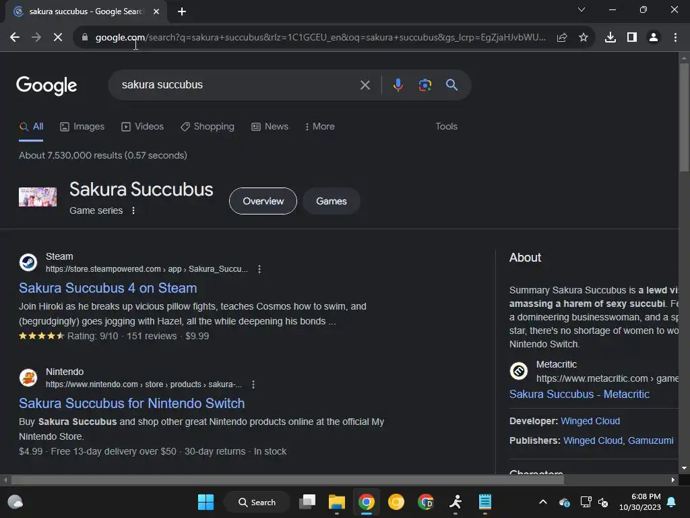690x518 pixels.
Task: Open options beside Game series
Action: 133,210
